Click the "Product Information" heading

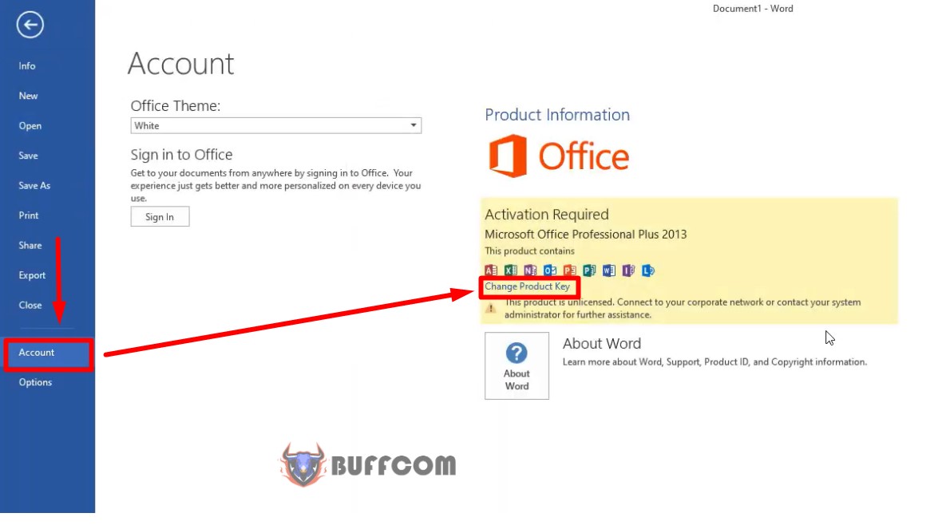point(557,115)
